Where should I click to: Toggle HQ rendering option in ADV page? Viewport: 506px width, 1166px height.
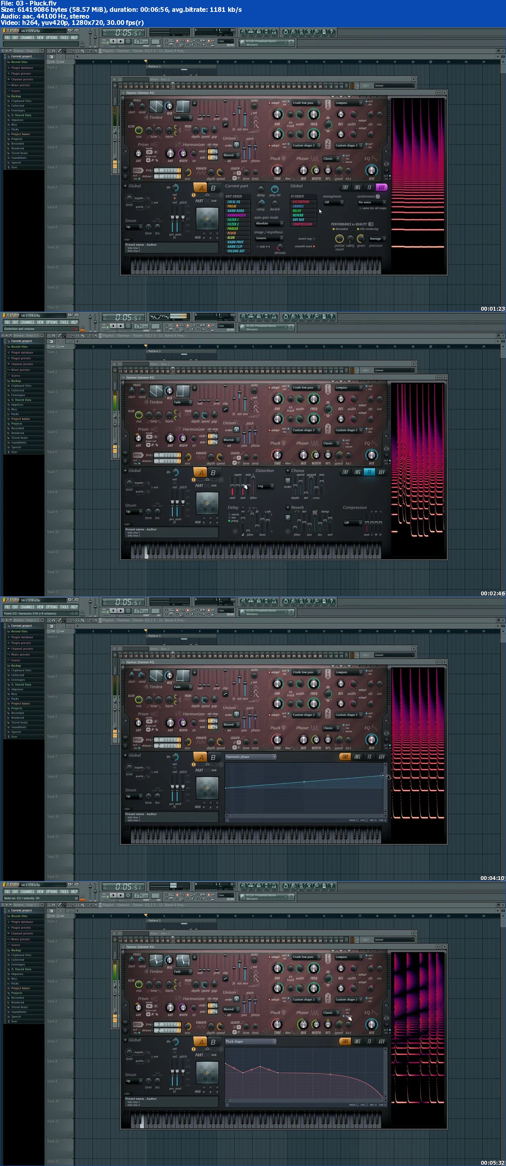click(x=358, y=229)
